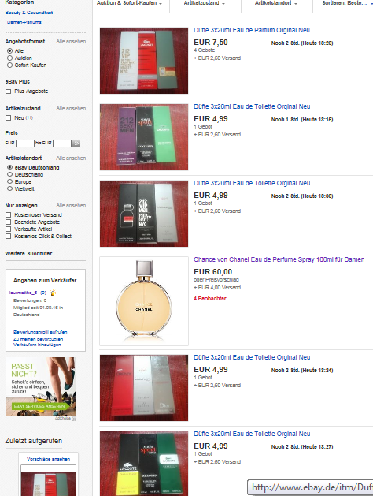373x496 pixels.
Task: Click the Damen-Parfums category link
Action: pos(24,22)
